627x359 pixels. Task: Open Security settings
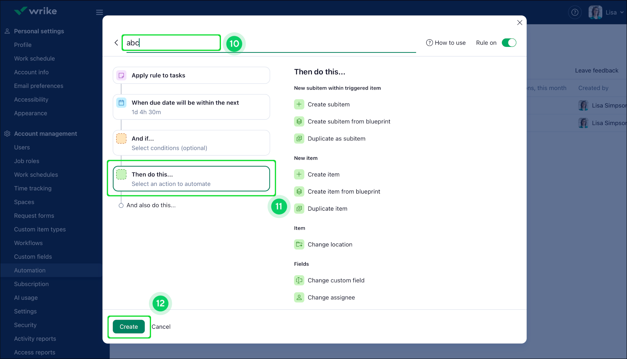(25, 325)
